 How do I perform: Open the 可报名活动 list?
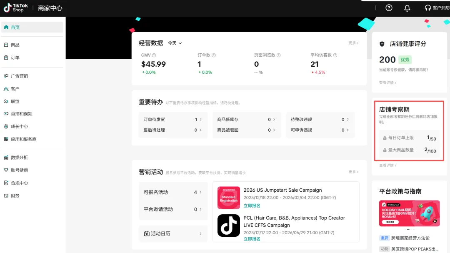[x=172, y=192]
